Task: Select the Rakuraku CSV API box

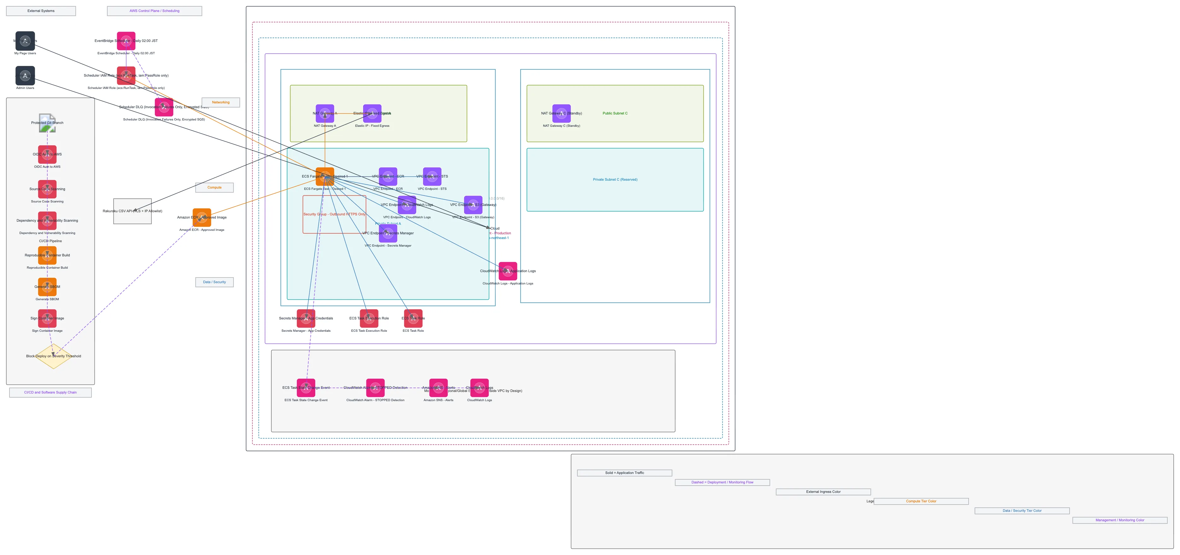Action: pyautogui.click(x=133, y=211)
